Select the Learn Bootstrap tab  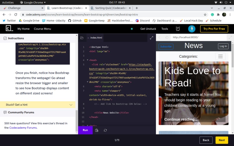67,8
